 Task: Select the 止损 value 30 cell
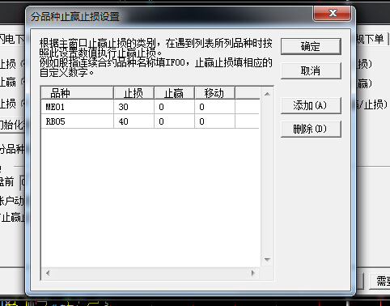coord(134,107)
